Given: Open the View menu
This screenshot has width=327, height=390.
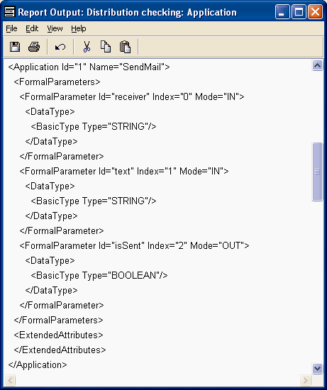Looking at the screenshot, I should (55, 28).
